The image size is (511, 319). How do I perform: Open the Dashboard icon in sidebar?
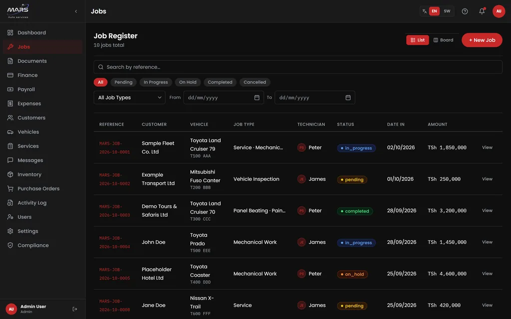point(10,32)
